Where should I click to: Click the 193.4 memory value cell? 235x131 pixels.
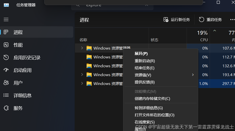tap(222, 75)
